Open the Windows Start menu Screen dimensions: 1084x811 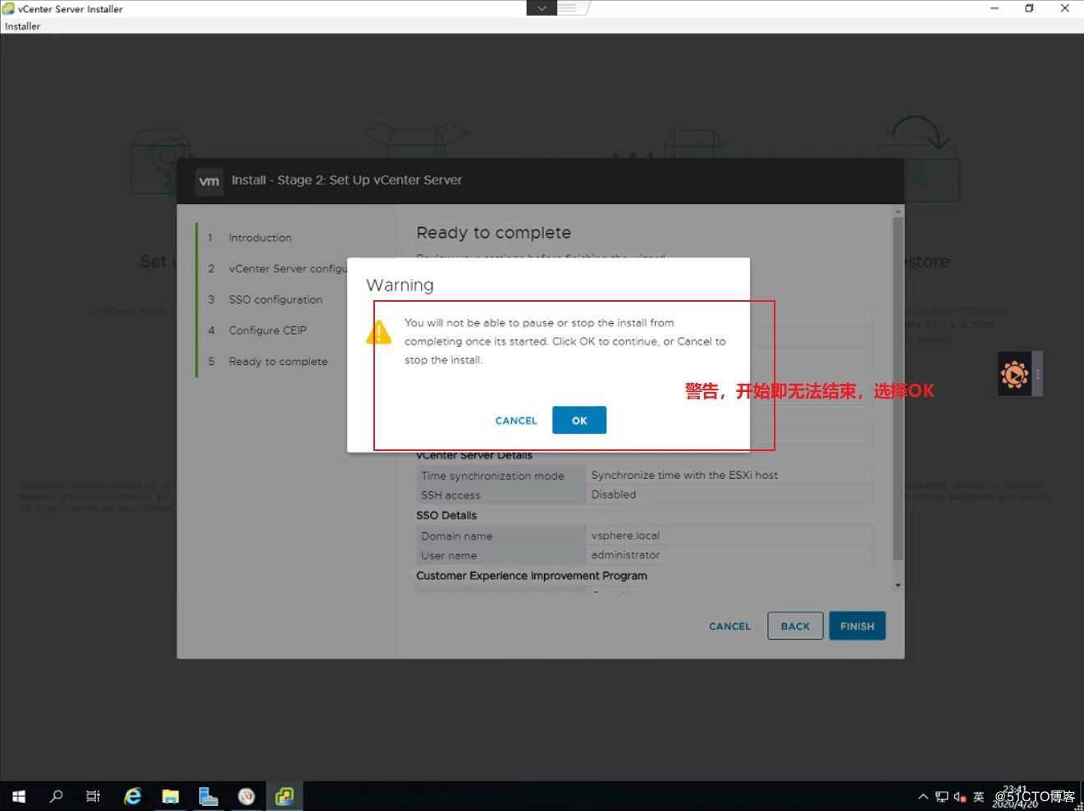coord(19,796)
